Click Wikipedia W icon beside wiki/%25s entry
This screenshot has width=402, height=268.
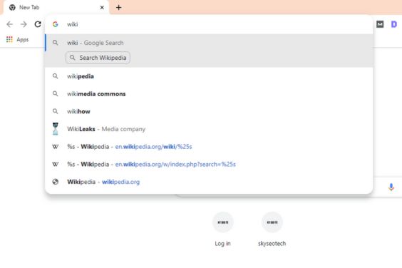pyautogui.click(x=55, y=147)
